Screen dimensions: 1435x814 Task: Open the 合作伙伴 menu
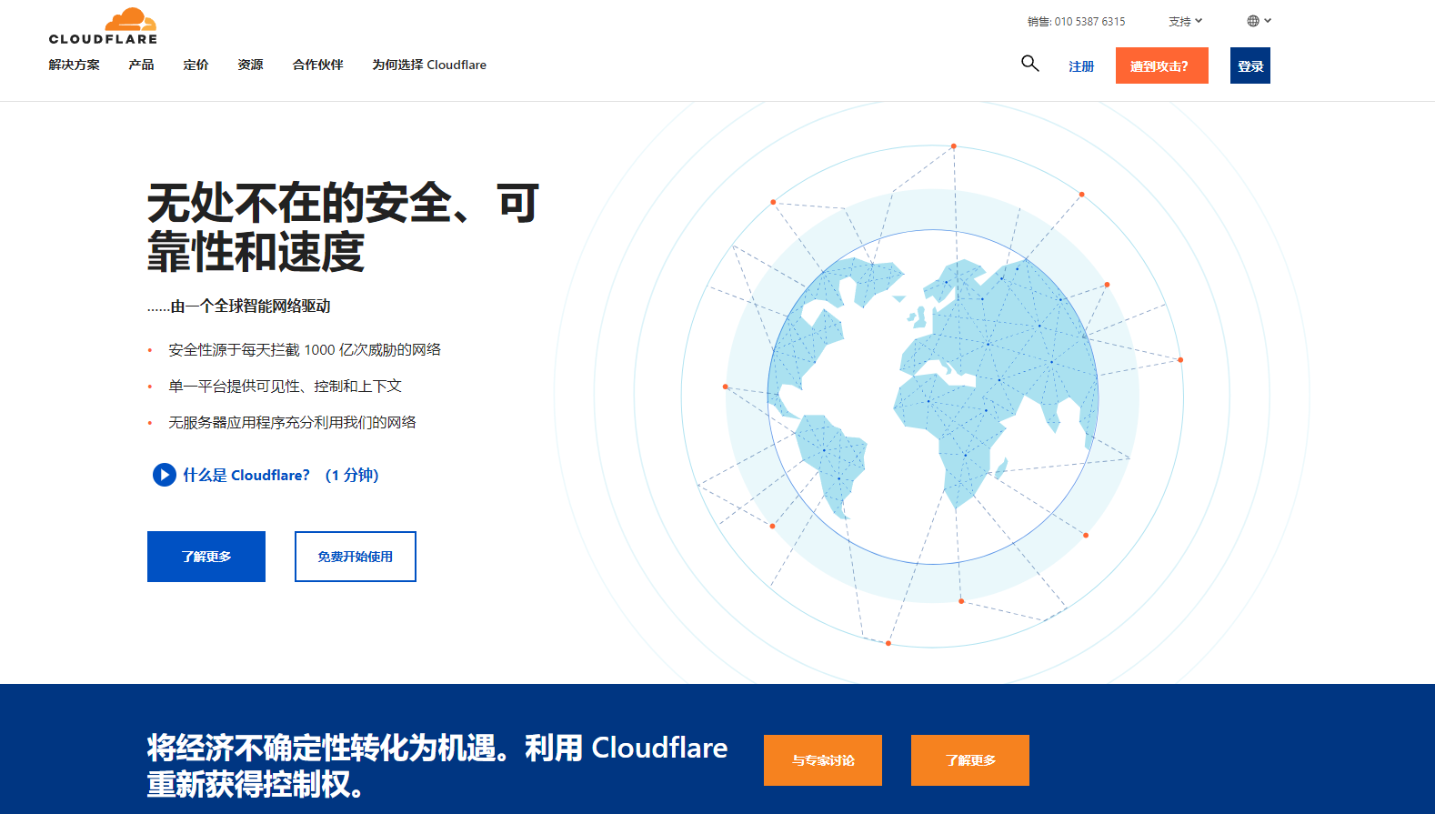coord(317,65)
